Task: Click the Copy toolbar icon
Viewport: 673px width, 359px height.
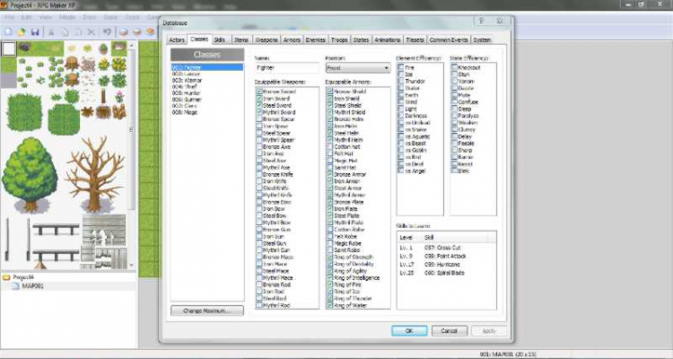Action: click(x=65, y=32)
